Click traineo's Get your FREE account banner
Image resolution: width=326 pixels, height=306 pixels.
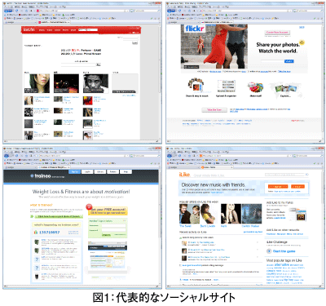point(108,211)
